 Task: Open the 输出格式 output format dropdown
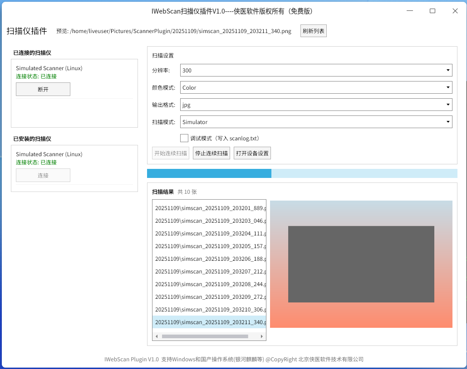point(316,105)
